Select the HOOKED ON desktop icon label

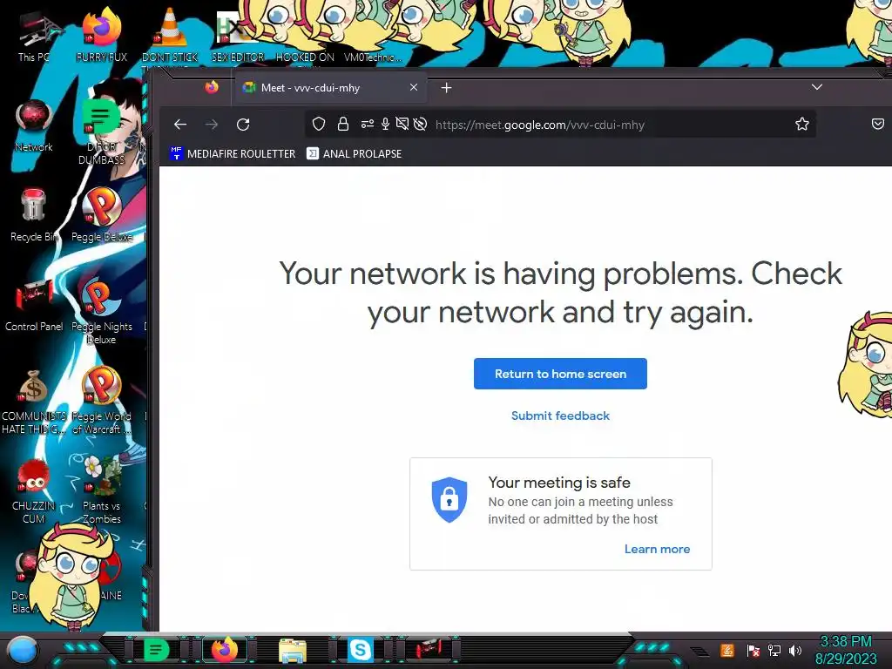pos(305,57)
